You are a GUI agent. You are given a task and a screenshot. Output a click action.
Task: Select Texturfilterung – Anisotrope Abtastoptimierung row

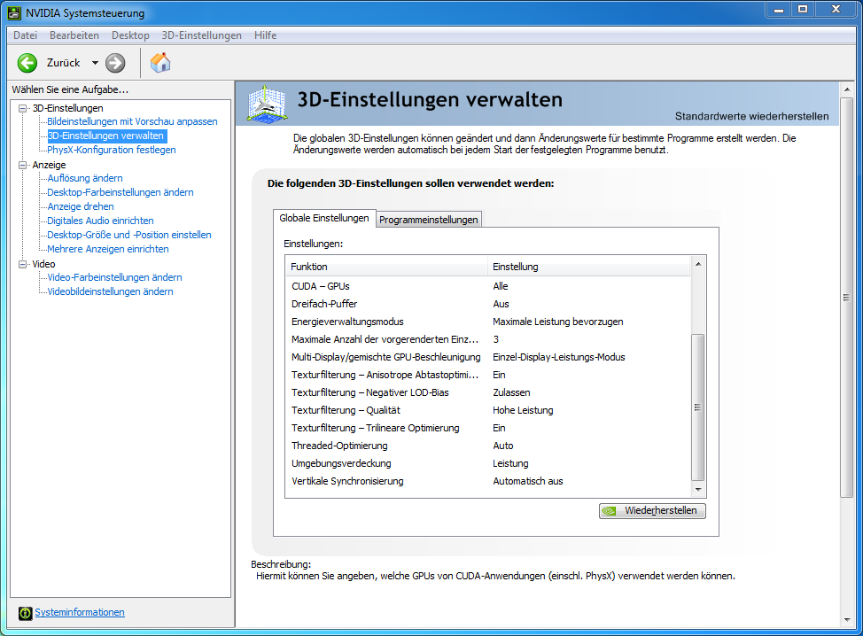click(488, 375)
